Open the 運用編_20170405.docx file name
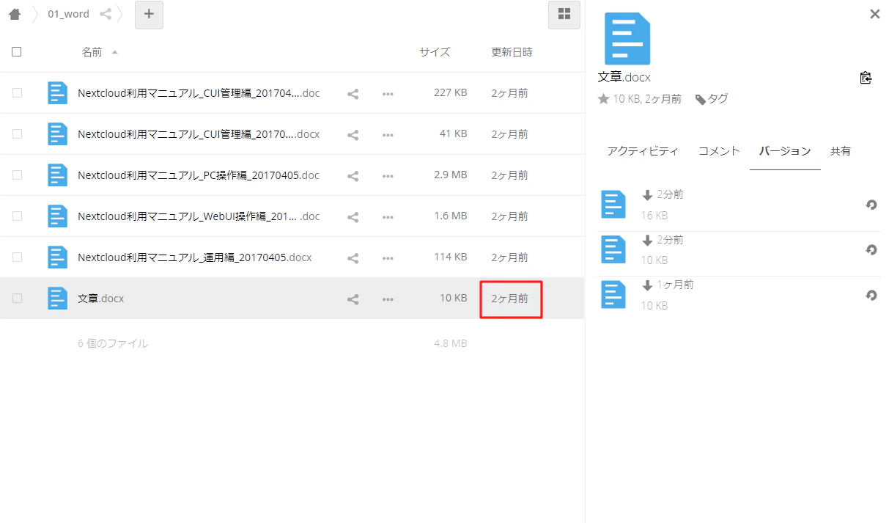Image resolution: width=889 pixels, height=523 pixels. (x=194, y=257)
